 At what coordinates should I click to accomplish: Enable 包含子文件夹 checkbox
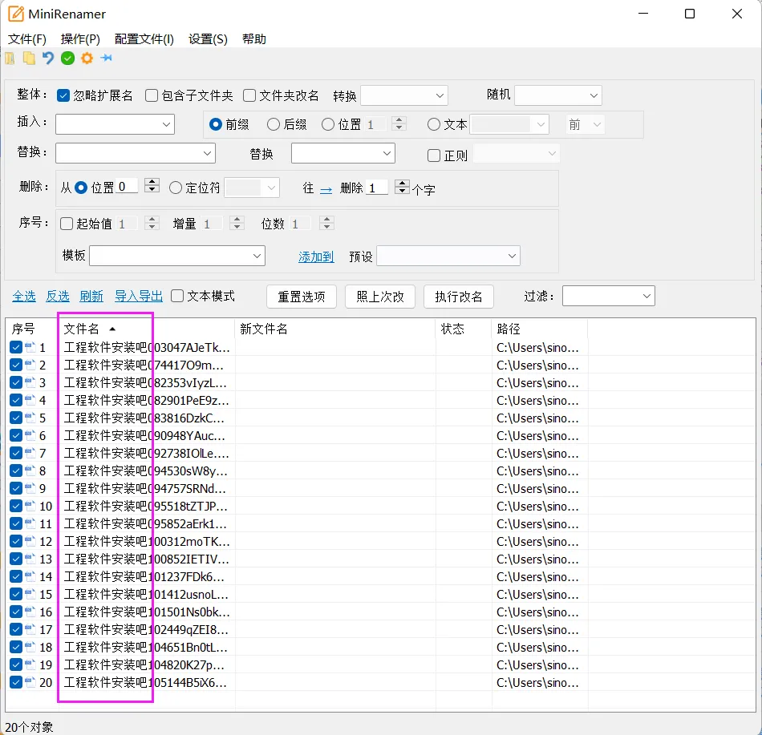(152, 95)
